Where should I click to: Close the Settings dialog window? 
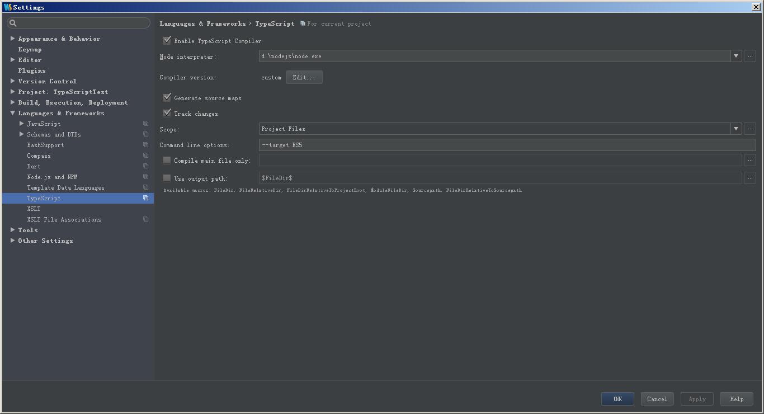[756, 7]
